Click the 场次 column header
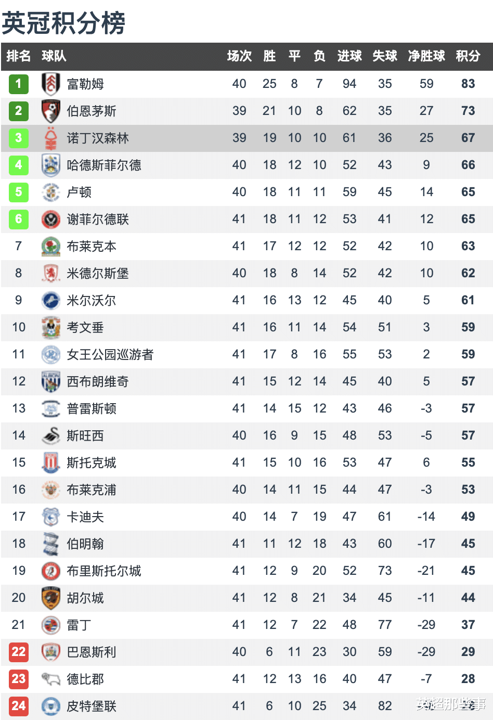 pos(239,56)
